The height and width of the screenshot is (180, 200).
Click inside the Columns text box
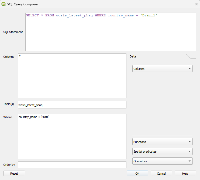tap(72, 76)
